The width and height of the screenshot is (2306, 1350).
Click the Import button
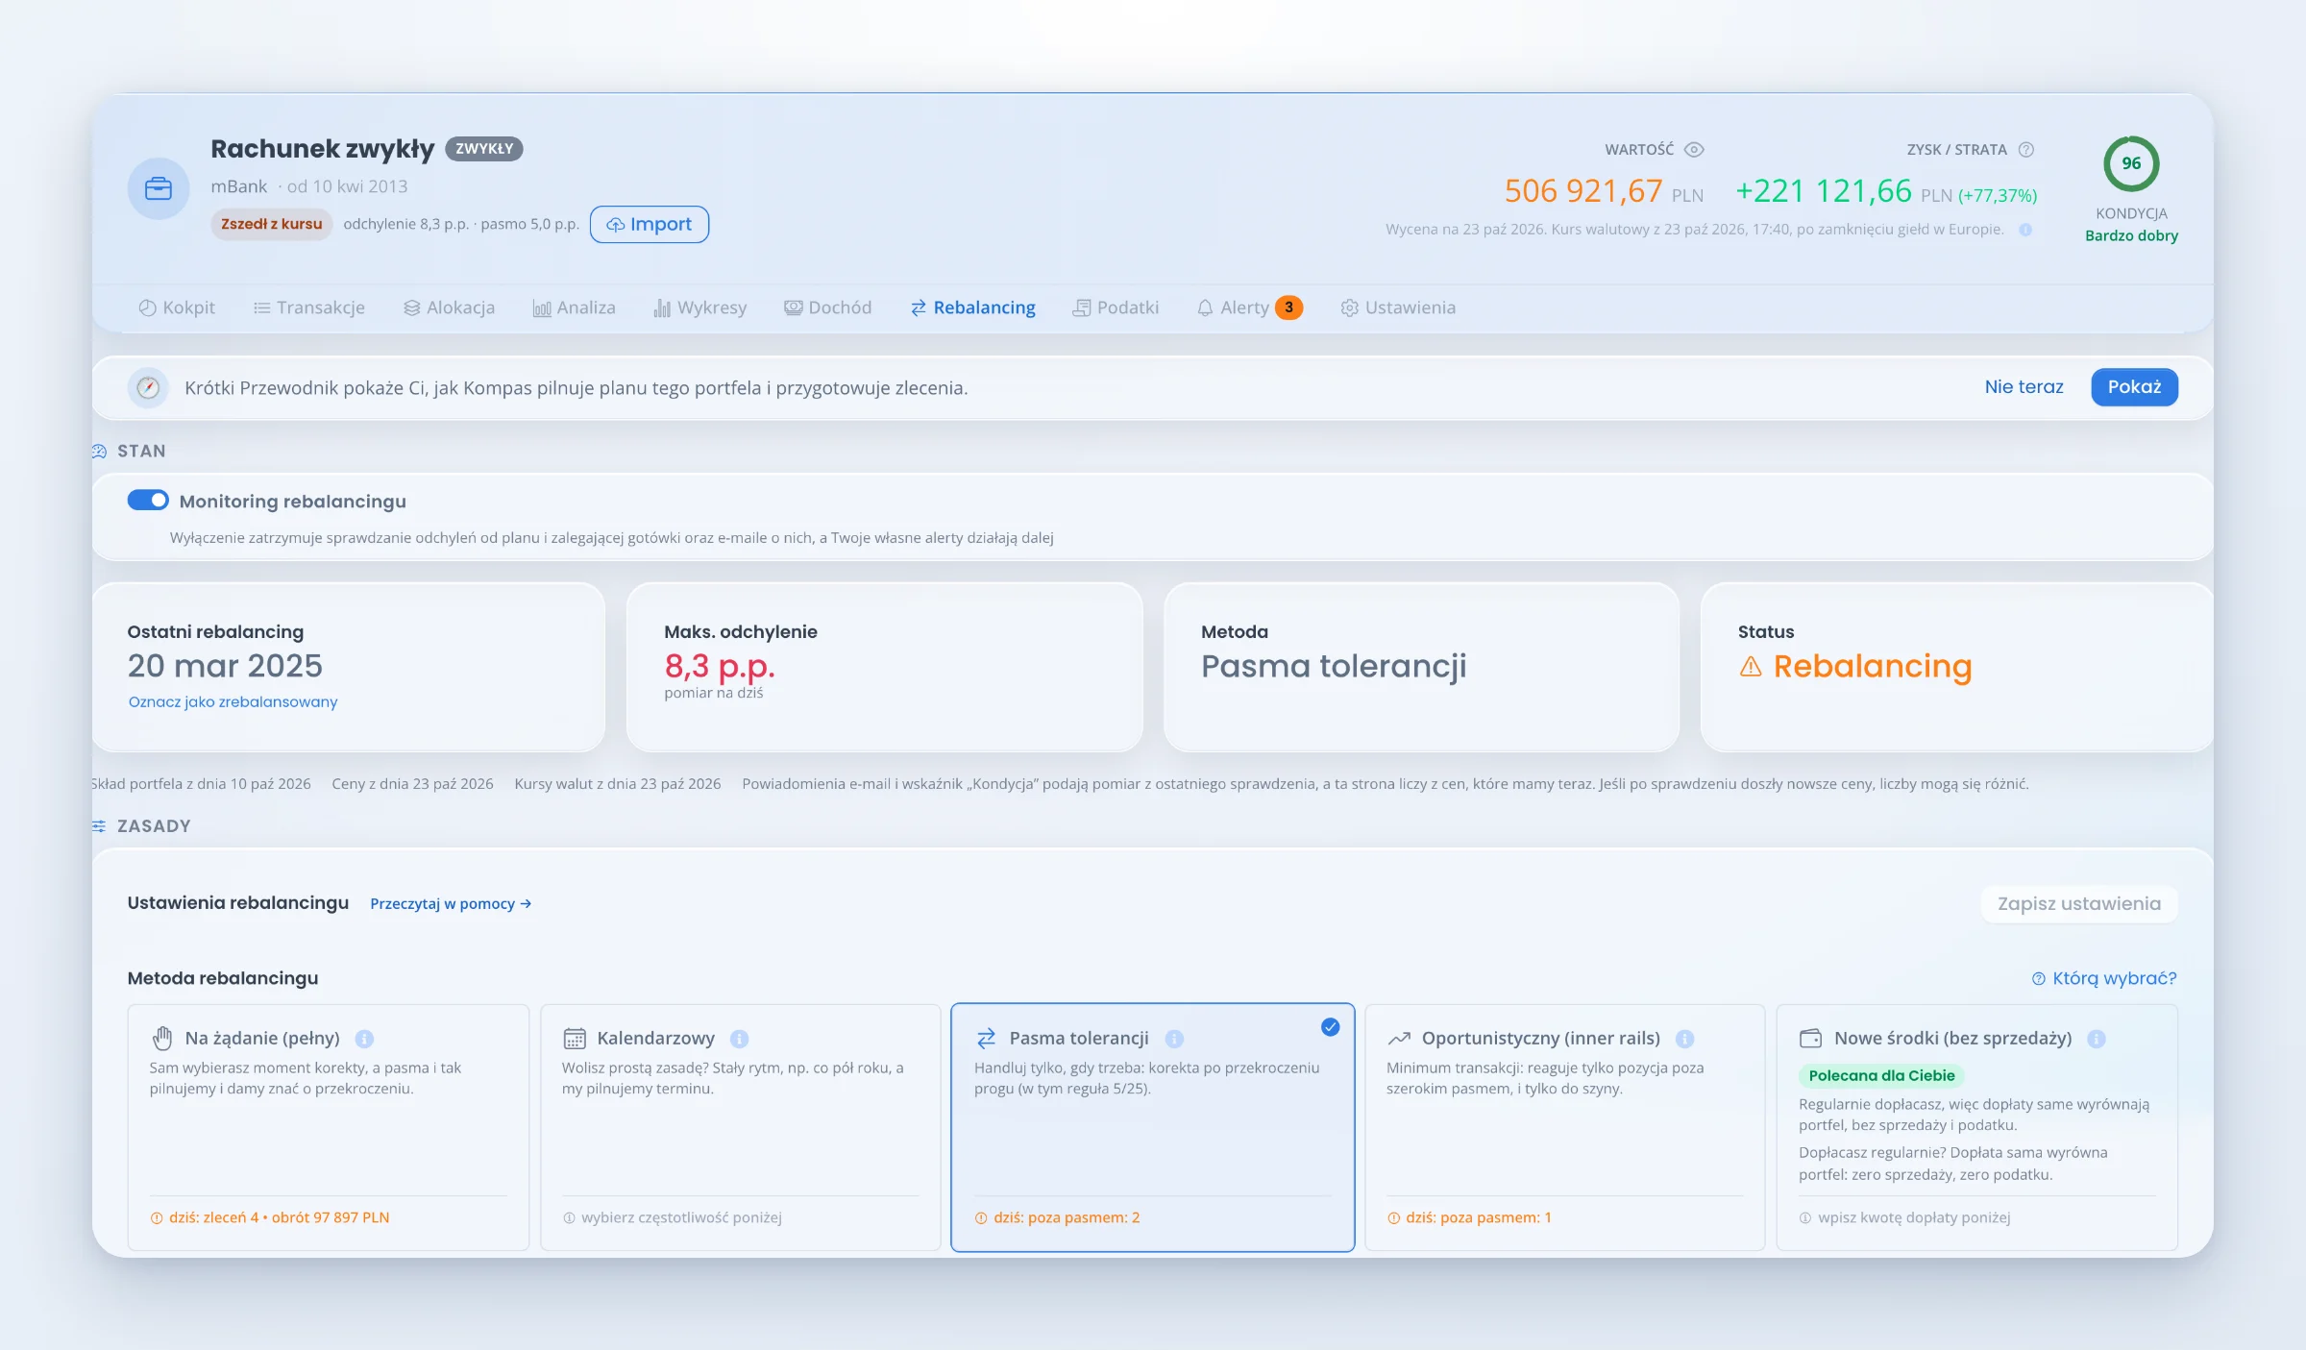click(x=650, y=224)
